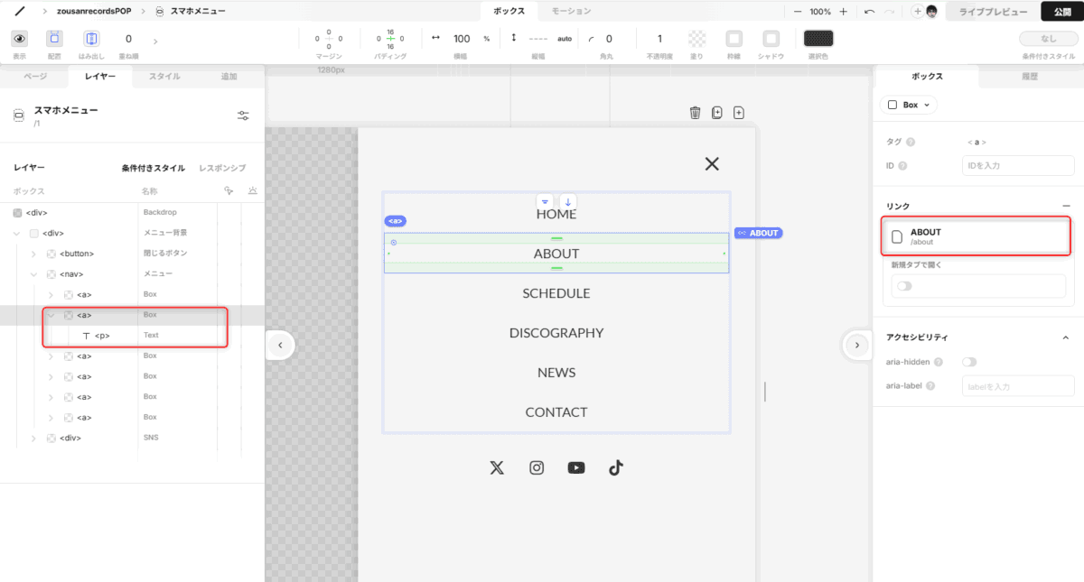The image size is (1084, 582).
Task: Click the trash icon above the canvas
Action: coord(695,113)
